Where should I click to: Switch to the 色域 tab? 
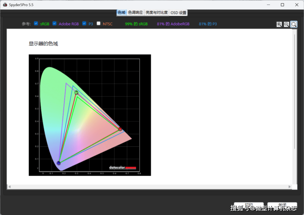click(122, 13)
